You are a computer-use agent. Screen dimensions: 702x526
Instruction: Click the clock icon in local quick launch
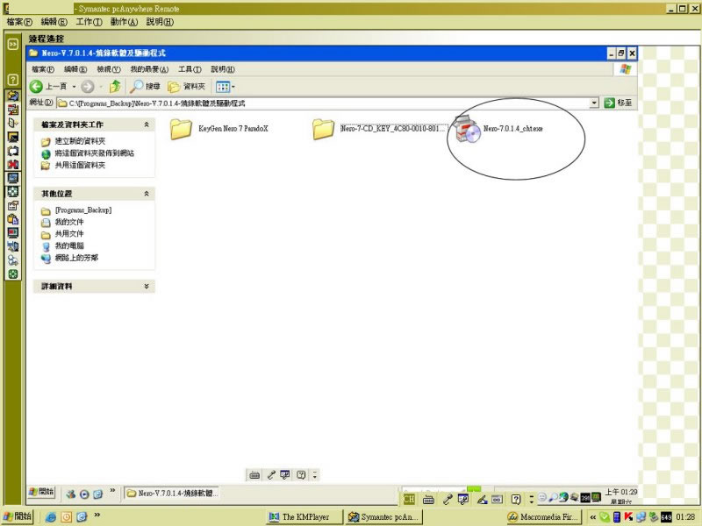pyautogui.click(x=67, y=517)
